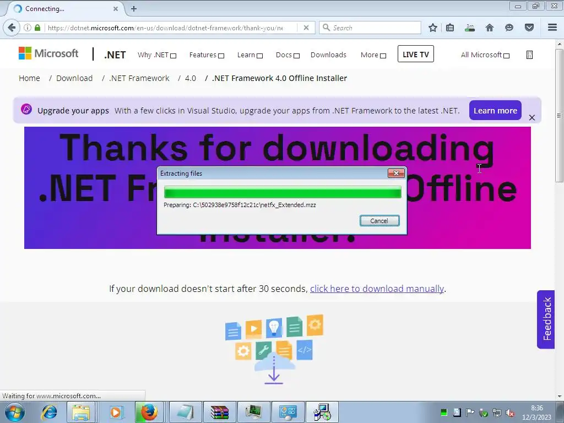Image resolution: width=564 pixels, height=423 pixels.
Task: Click the Microsoft logo
Action: (x=48, y=53)
